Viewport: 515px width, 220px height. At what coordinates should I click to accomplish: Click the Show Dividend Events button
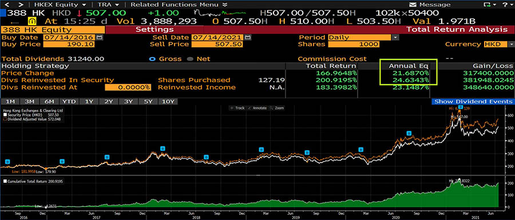(473, 102)
